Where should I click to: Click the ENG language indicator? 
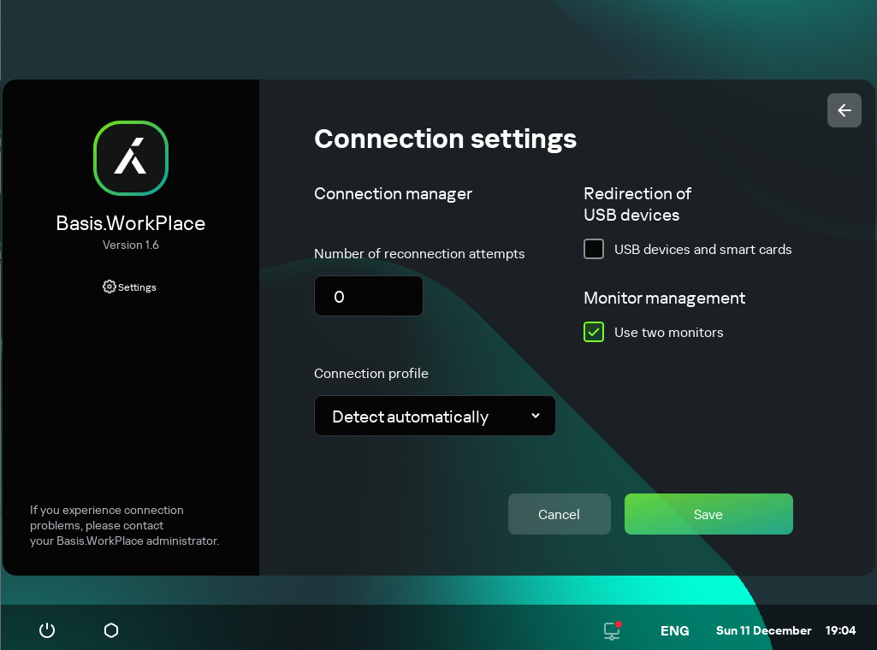[x=674, y=630]
